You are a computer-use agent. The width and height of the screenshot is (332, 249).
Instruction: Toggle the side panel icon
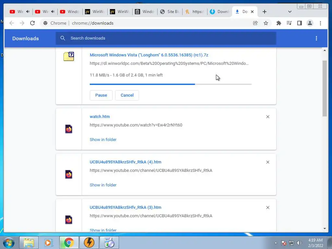(299, 23)
